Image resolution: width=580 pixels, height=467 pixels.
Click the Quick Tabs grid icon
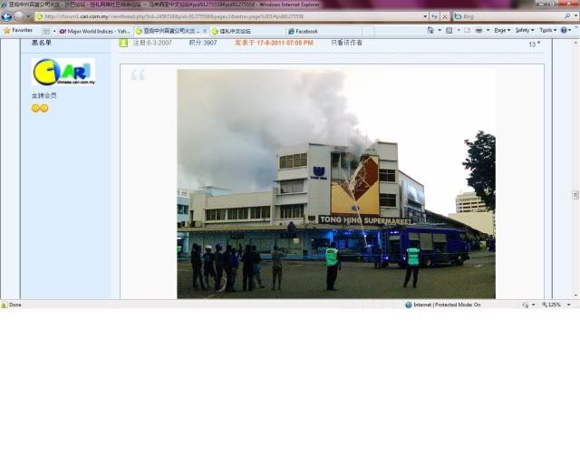click(x=46, y=31)
